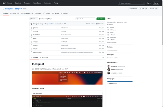Image resolution: width=163 pixels, height=107 pixels.
Task: Open the 0 Tags link
Action: click(49, 19)
